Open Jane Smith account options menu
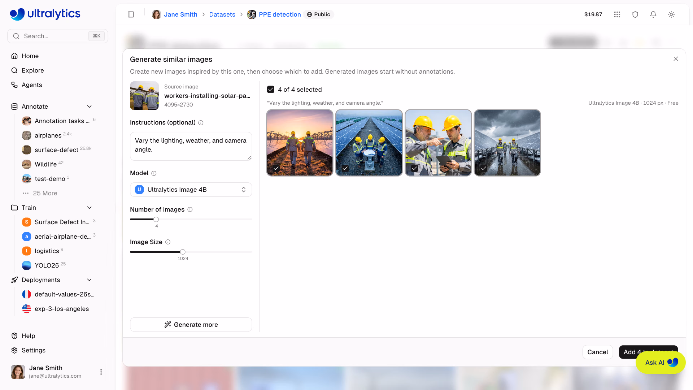Image resolution: width=693 pixels, height=390 pixels. [x=101, y=372]
